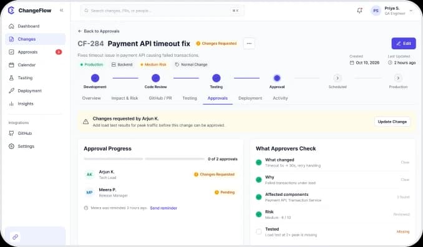Collapse the sidebar with double-chevron icon
Screen dimensions: 423x247
point(62,10)
